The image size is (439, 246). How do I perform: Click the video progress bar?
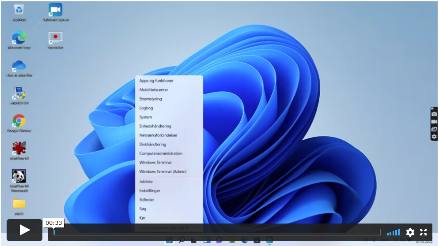point(216,232)
